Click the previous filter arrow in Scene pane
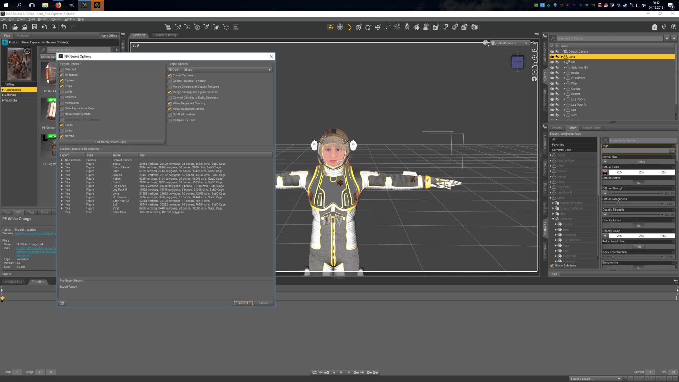 click(x=667, y=38)
